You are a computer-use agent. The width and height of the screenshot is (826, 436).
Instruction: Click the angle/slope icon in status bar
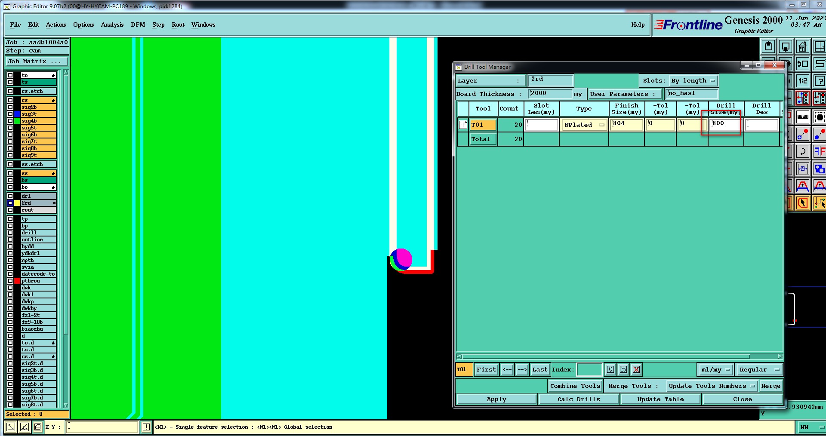pos(25,427)
